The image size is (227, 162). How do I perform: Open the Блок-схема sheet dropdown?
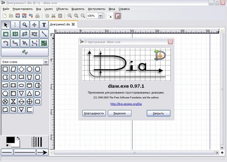pyautogui.click(x=46, y=62)
